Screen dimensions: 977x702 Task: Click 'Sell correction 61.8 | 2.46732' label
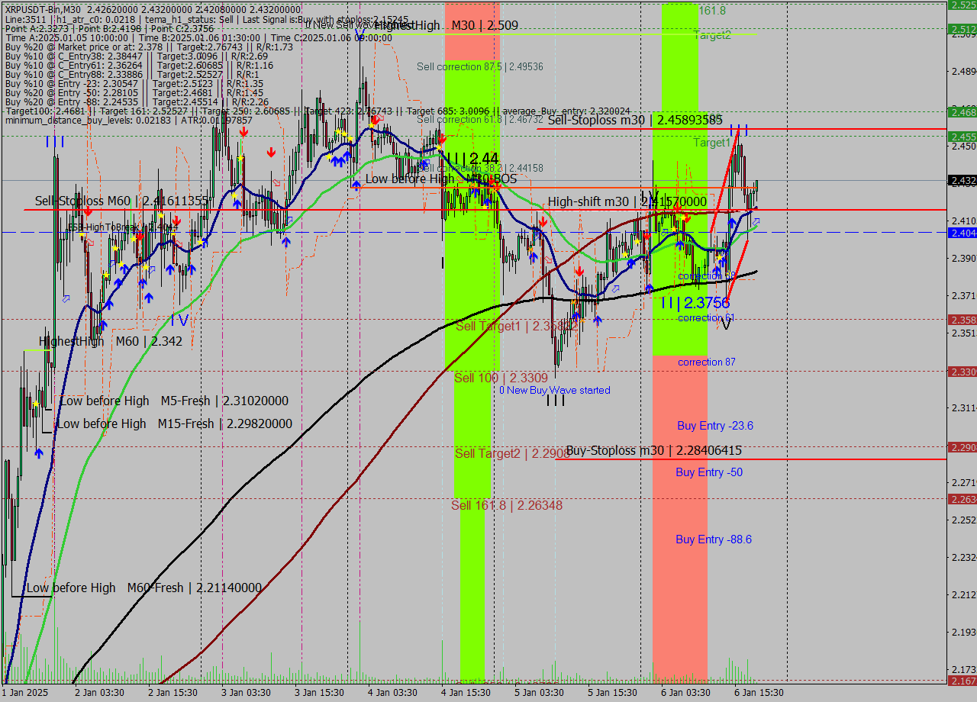coord(480,120)
